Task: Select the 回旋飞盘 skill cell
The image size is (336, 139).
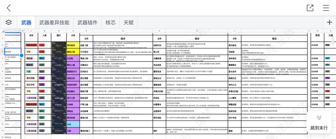Action: click(86, 45)
